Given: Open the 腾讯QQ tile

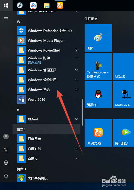Looking at the screenshot, I should tap(98, 95).
